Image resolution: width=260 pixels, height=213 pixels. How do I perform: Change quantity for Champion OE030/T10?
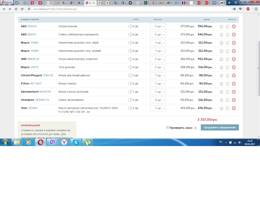click(158, 100)
